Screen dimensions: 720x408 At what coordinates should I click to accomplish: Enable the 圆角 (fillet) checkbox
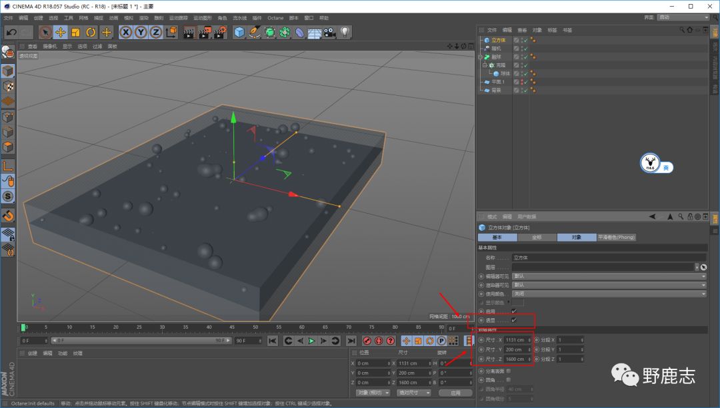(509, 380)
